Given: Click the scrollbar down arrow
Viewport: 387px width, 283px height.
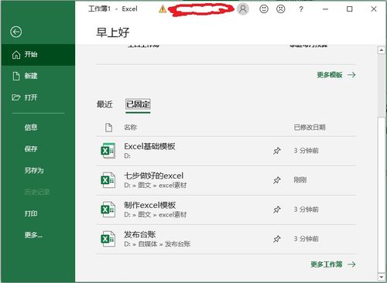Looking at the screenshot, I should (x=382, y=277).
